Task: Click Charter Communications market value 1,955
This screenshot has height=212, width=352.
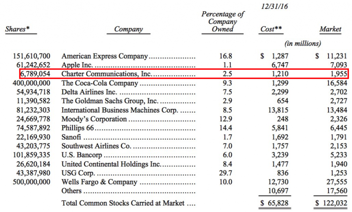Action: [338, 74]
